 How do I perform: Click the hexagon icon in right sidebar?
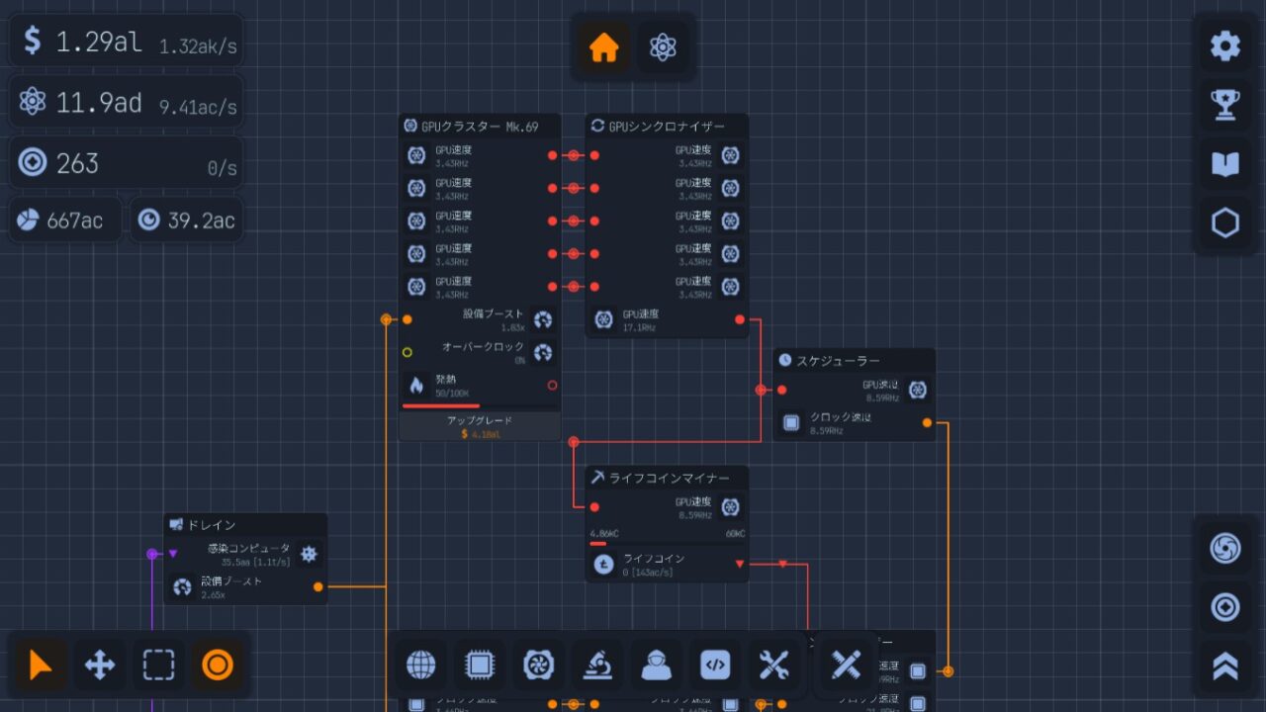(x=1225, y=223)
